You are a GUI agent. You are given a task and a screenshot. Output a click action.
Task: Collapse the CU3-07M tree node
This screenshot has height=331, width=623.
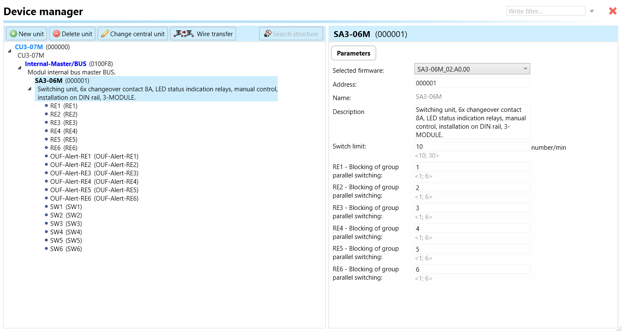(10, 51)
